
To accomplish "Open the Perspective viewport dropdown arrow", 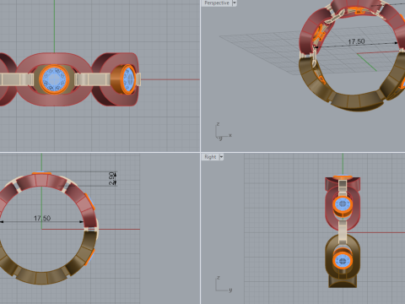I will coord(235,3).
